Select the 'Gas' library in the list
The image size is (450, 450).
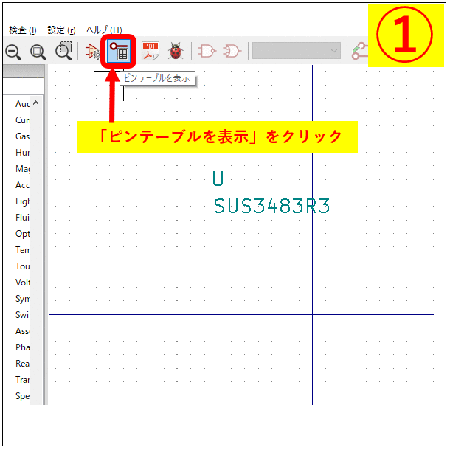click(22, 136)
